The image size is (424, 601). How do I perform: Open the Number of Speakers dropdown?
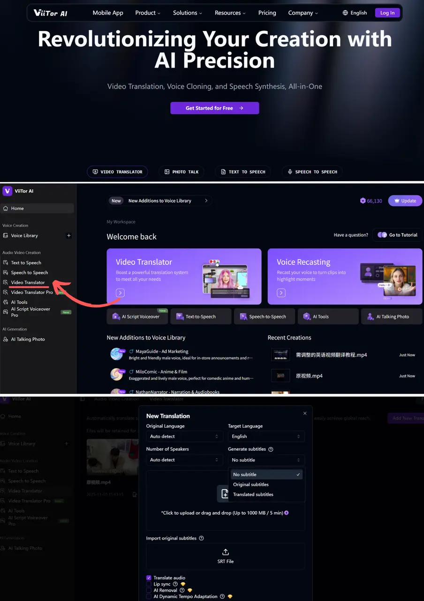(x=184, y=460)
